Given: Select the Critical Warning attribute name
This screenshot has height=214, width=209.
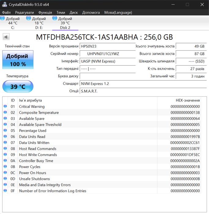Looking at the screenshot, I should [32, 106].
